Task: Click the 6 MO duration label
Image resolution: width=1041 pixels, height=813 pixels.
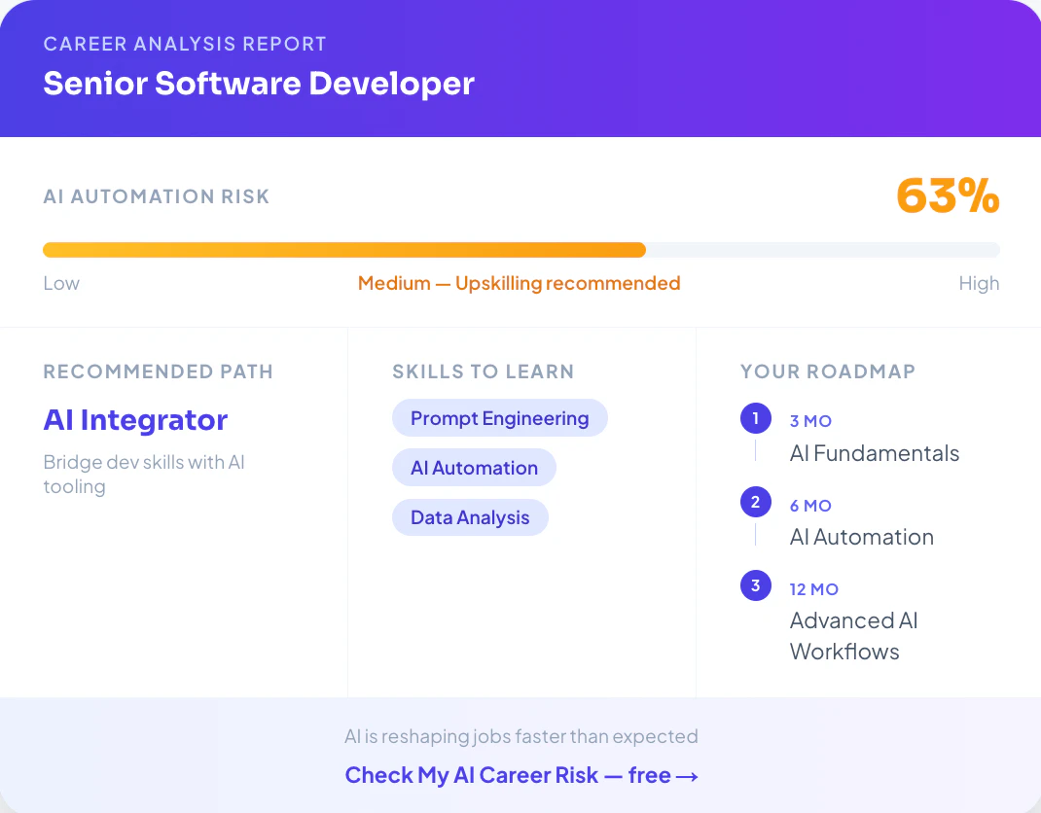Action: 810,506
